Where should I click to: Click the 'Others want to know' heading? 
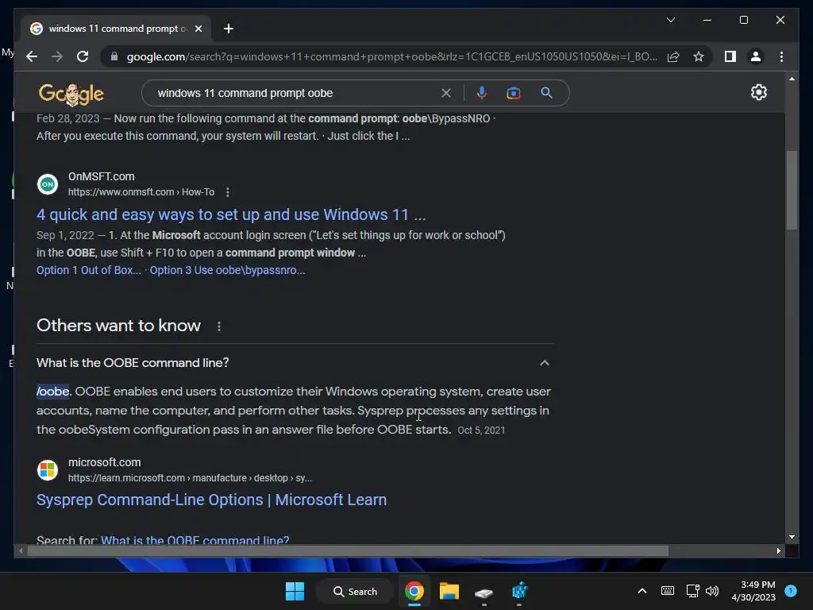tap(118, 325)
